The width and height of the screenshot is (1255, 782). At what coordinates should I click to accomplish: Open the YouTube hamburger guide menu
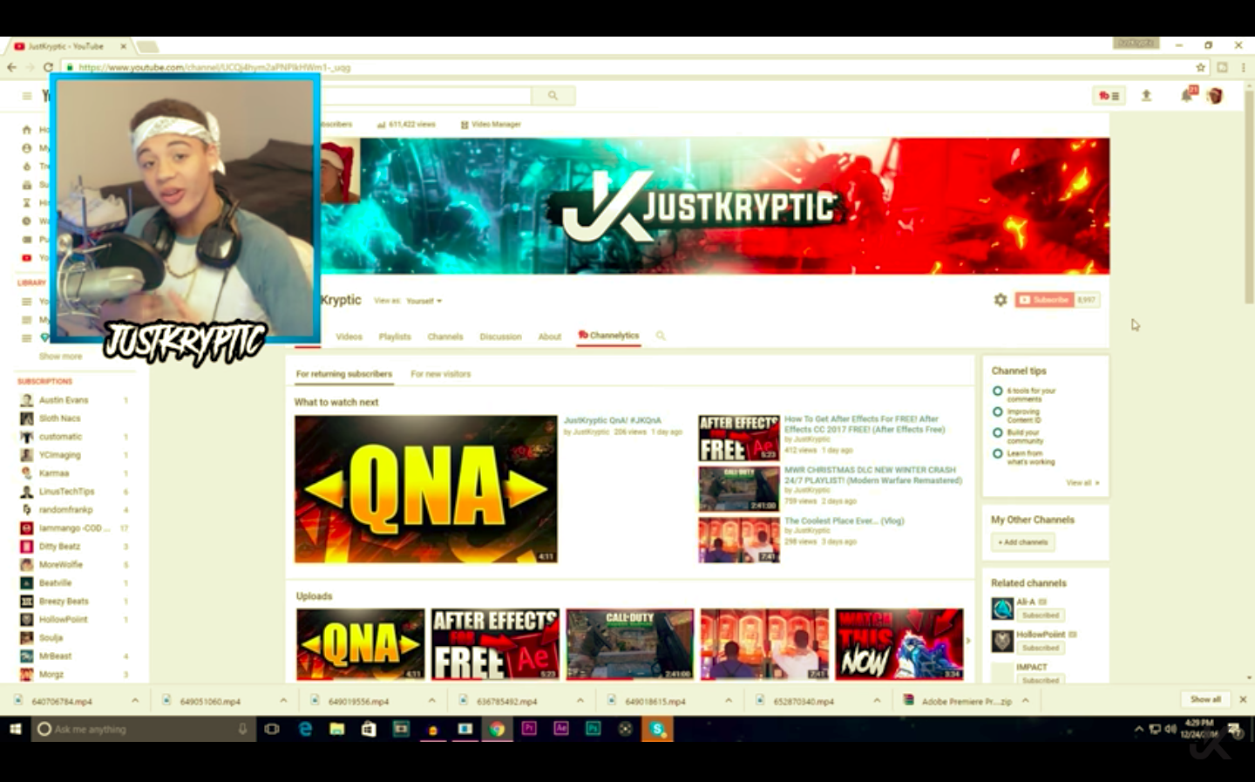27,96
